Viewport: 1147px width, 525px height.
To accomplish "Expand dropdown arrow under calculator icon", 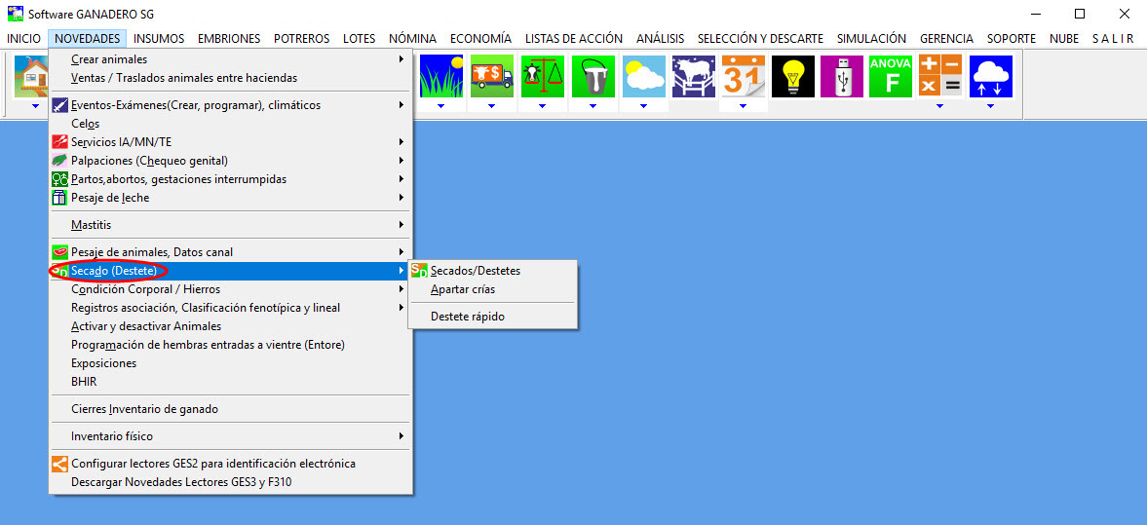I will [x=939, y=105].
